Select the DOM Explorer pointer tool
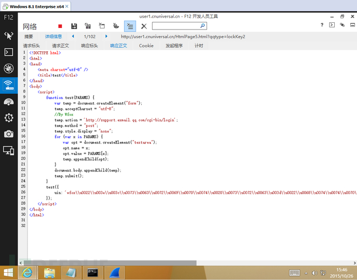Viewport: 357px width, 280px height. pos(9,36)
